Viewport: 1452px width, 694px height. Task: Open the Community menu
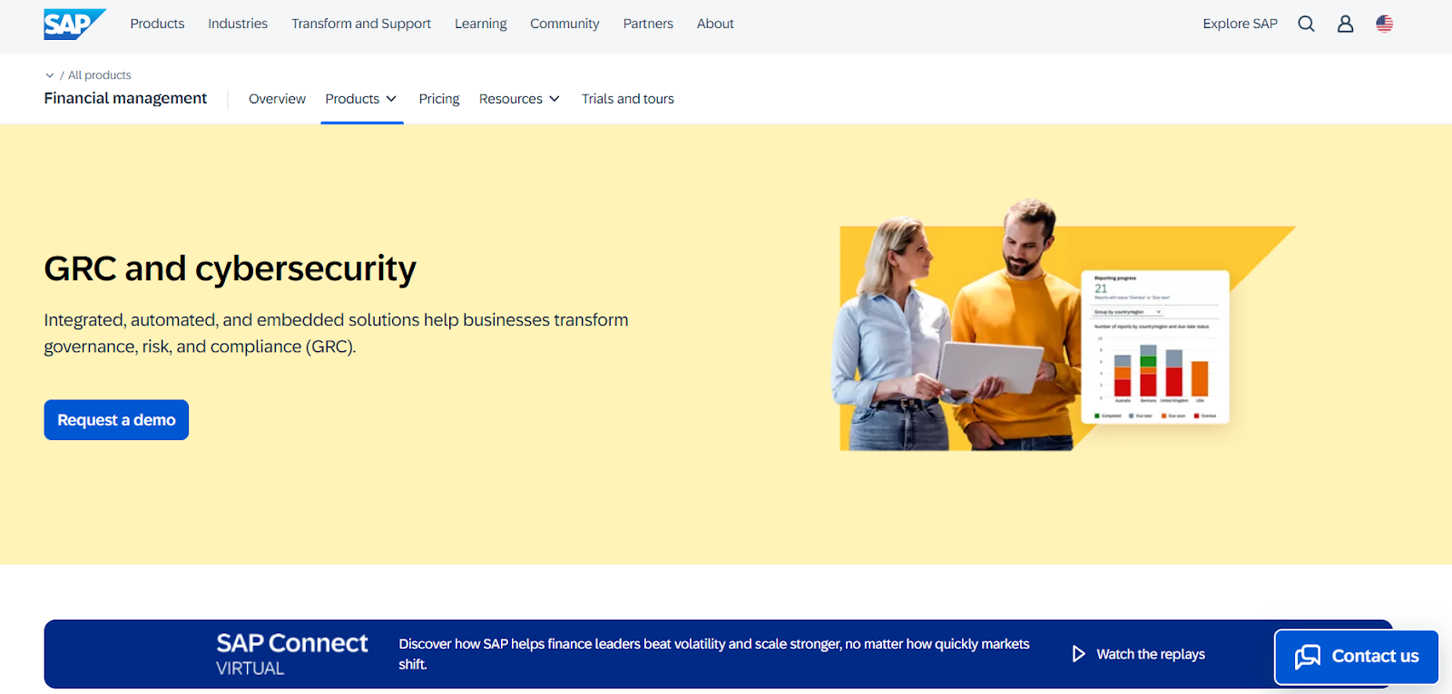tap(564, 24)
